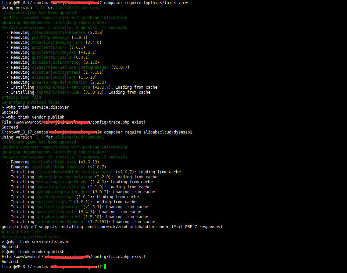Screen dimensions: 347x273
Task: Click 'Using version ^1.0 for topthink/think-view'
Action: tap(50, 8)
